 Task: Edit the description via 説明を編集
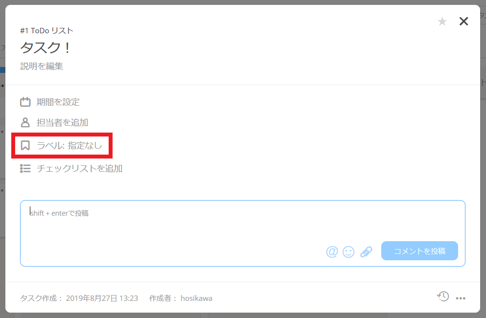[x=42, y=66]
